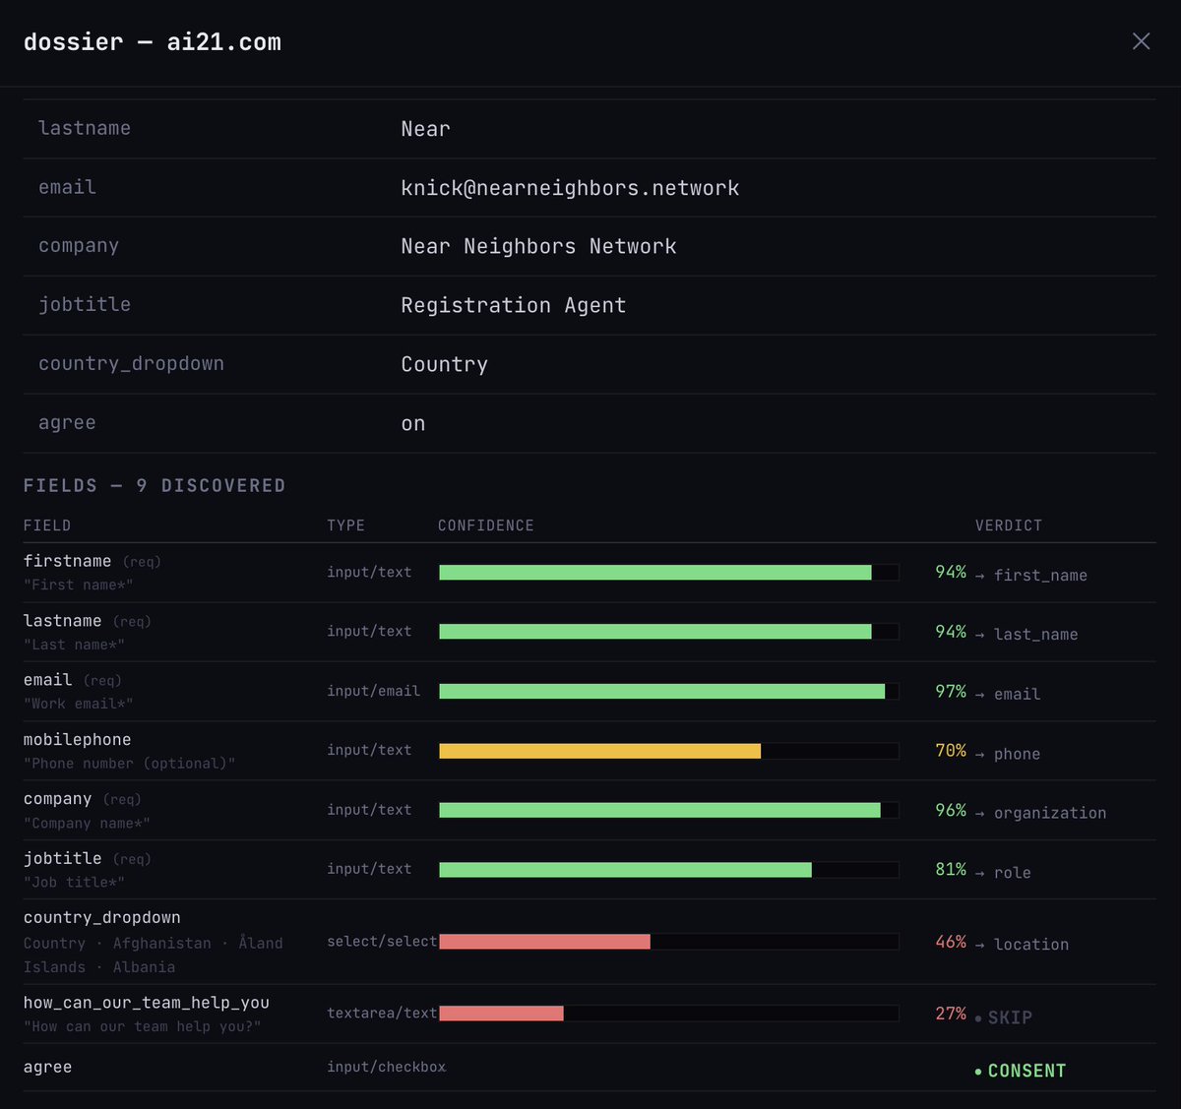Click the SKIP verdict badge
The image size is (1181, 1109).
[1004, 1017]
